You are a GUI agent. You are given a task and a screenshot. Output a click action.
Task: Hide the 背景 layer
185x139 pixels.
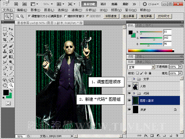pos(129,109)
